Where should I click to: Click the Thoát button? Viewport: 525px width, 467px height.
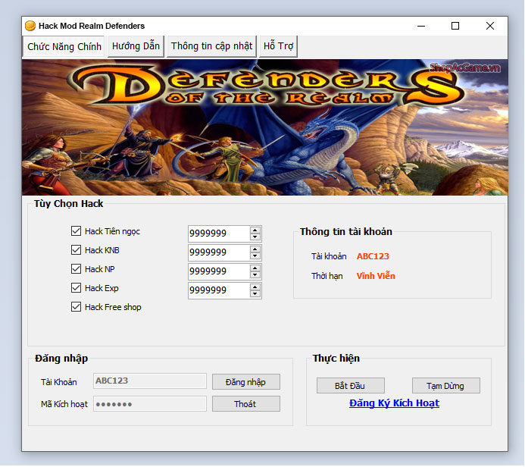(x=246, y=404)
